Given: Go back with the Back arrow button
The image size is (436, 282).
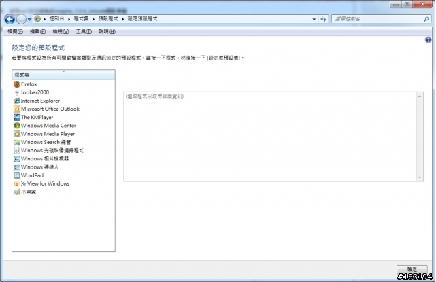Looking at the screenshot, I should click(10, 19).
